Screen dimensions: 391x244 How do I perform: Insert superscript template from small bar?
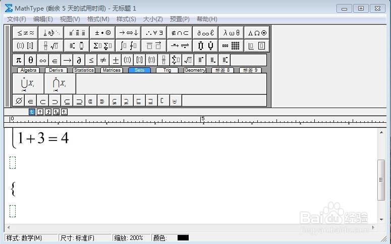(x=200, y=60)
